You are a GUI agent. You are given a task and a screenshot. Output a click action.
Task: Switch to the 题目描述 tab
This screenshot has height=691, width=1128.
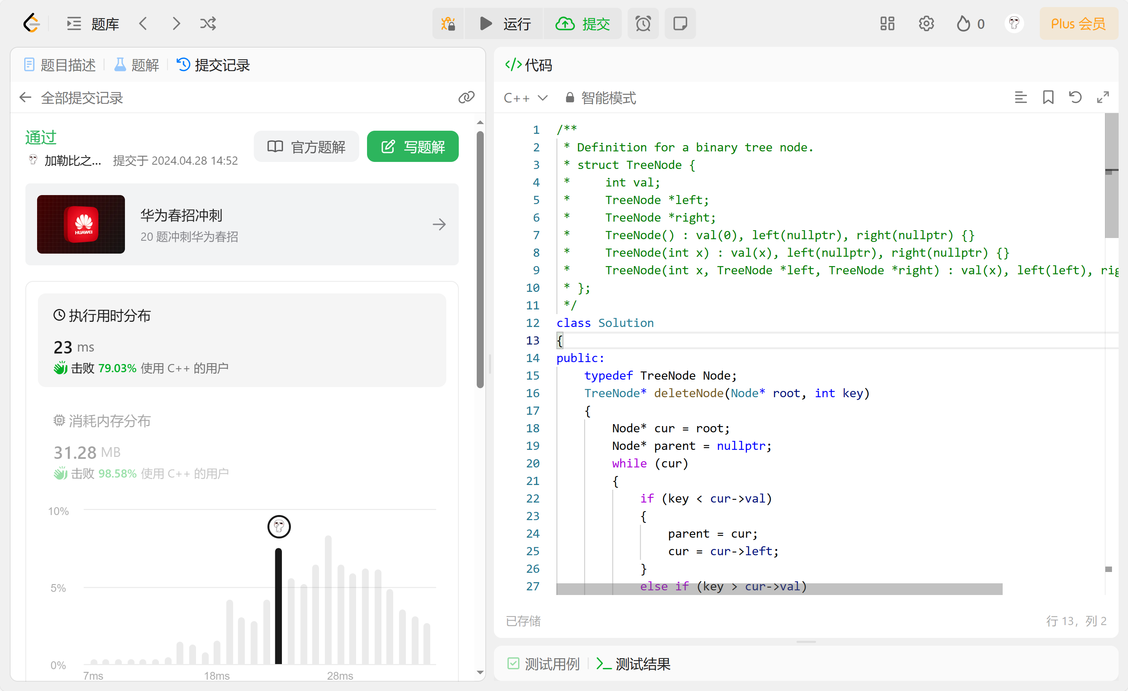60,65
